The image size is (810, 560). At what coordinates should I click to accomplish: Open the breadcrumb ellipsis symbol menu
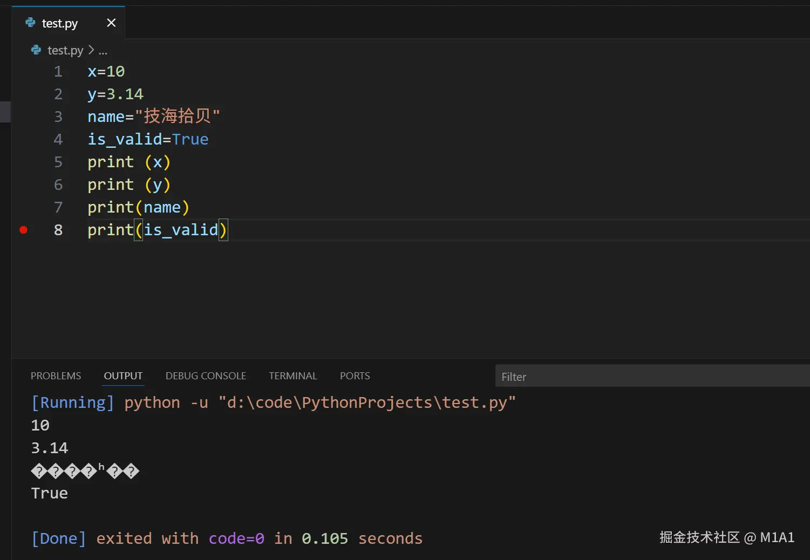[x=103, y=51]
